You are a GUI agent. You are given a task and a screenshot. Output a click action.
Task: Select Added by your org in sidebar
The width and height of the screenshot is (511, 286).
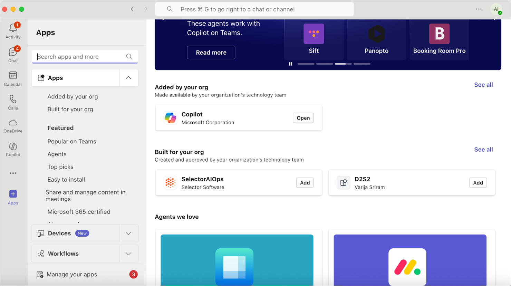[x=73, y=97]
